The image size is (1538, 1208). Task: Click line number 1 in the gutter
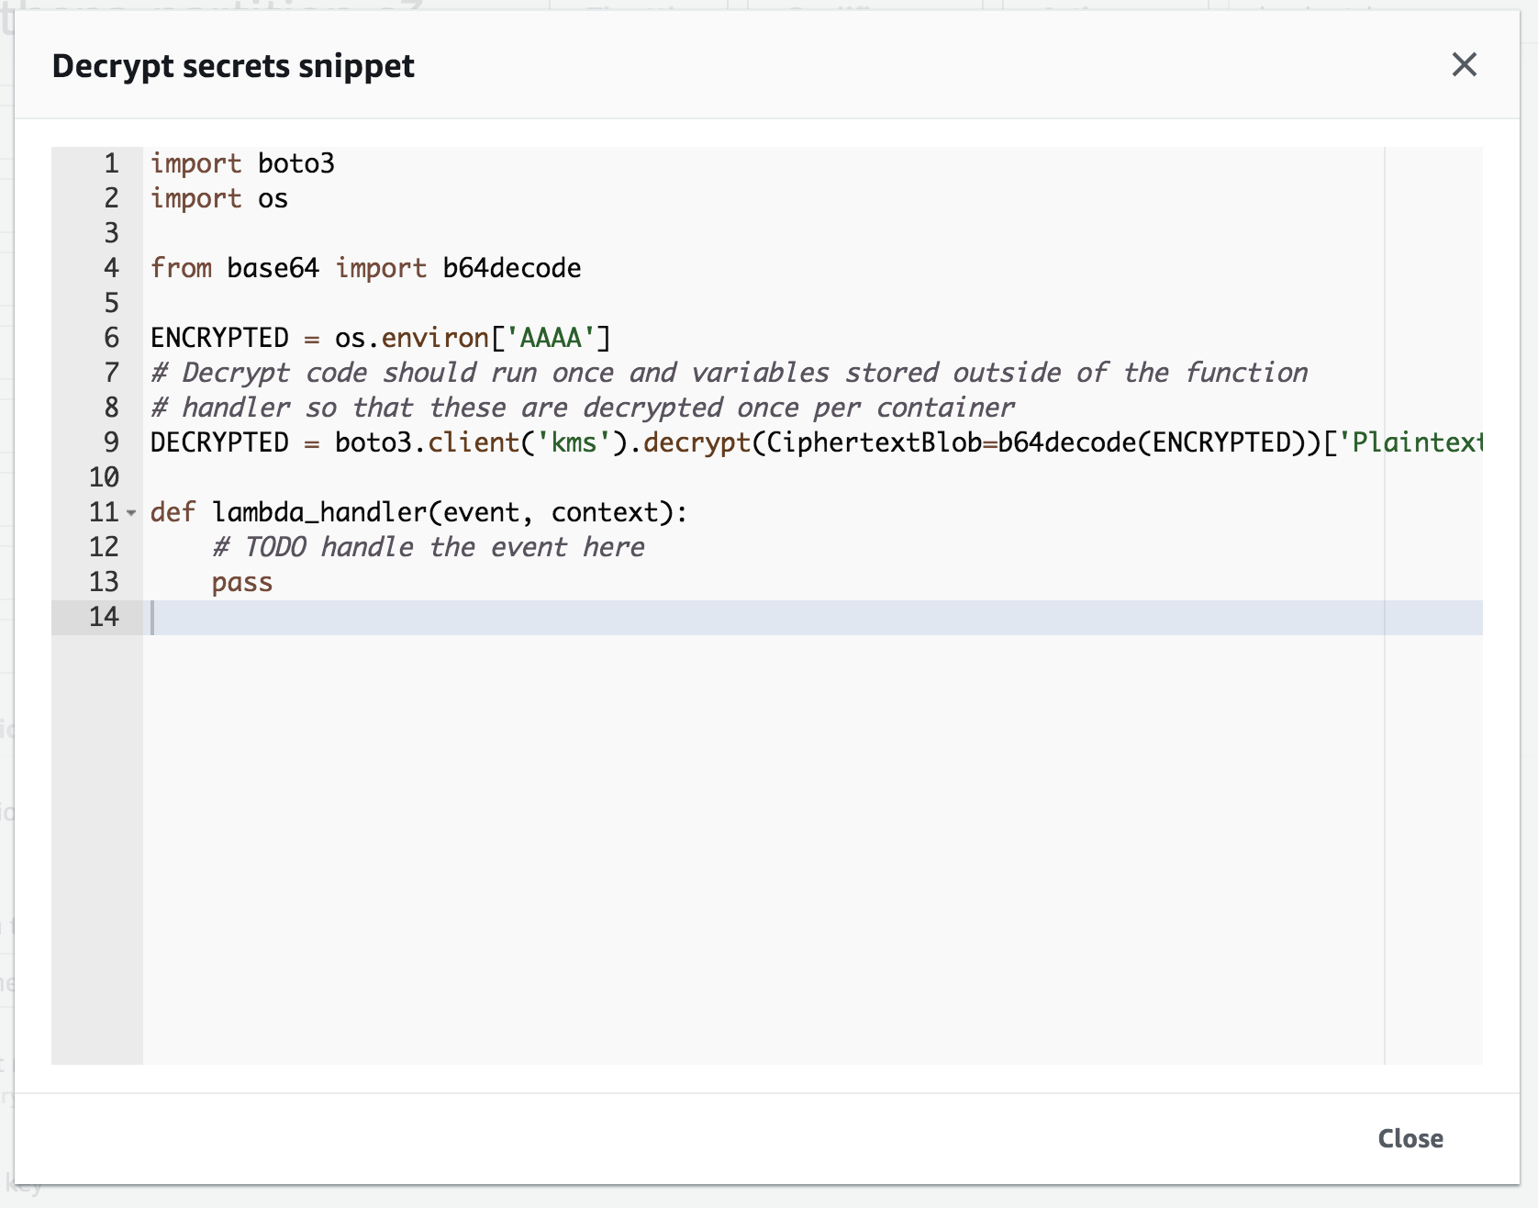tap(111, 163)
